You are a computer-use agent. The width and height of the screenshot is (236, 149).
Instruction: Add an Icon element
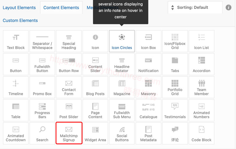pyautogui.click(x=95, y=41)
